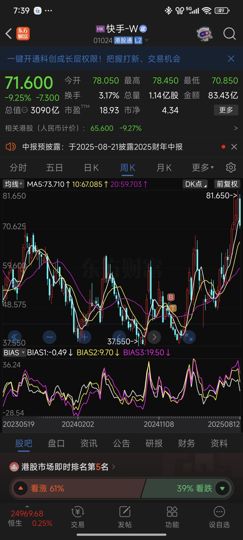The height and width of the screenshot is (540, 243).
Task: Tap 设自选 watchlist icon
Action: (219, 517)
